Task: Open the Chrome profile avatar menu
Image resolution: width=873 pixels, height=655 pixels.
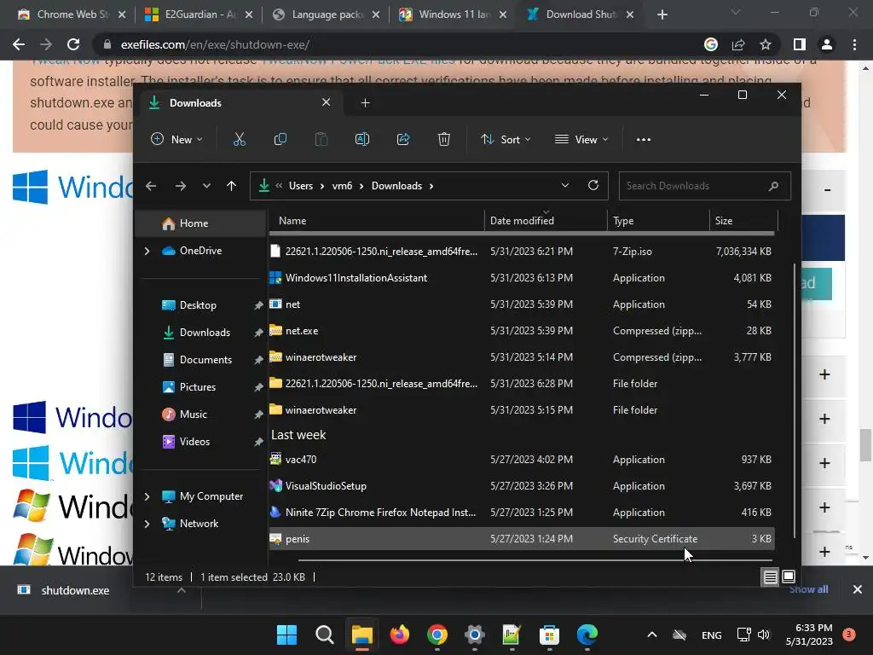Action: (827, 44)
